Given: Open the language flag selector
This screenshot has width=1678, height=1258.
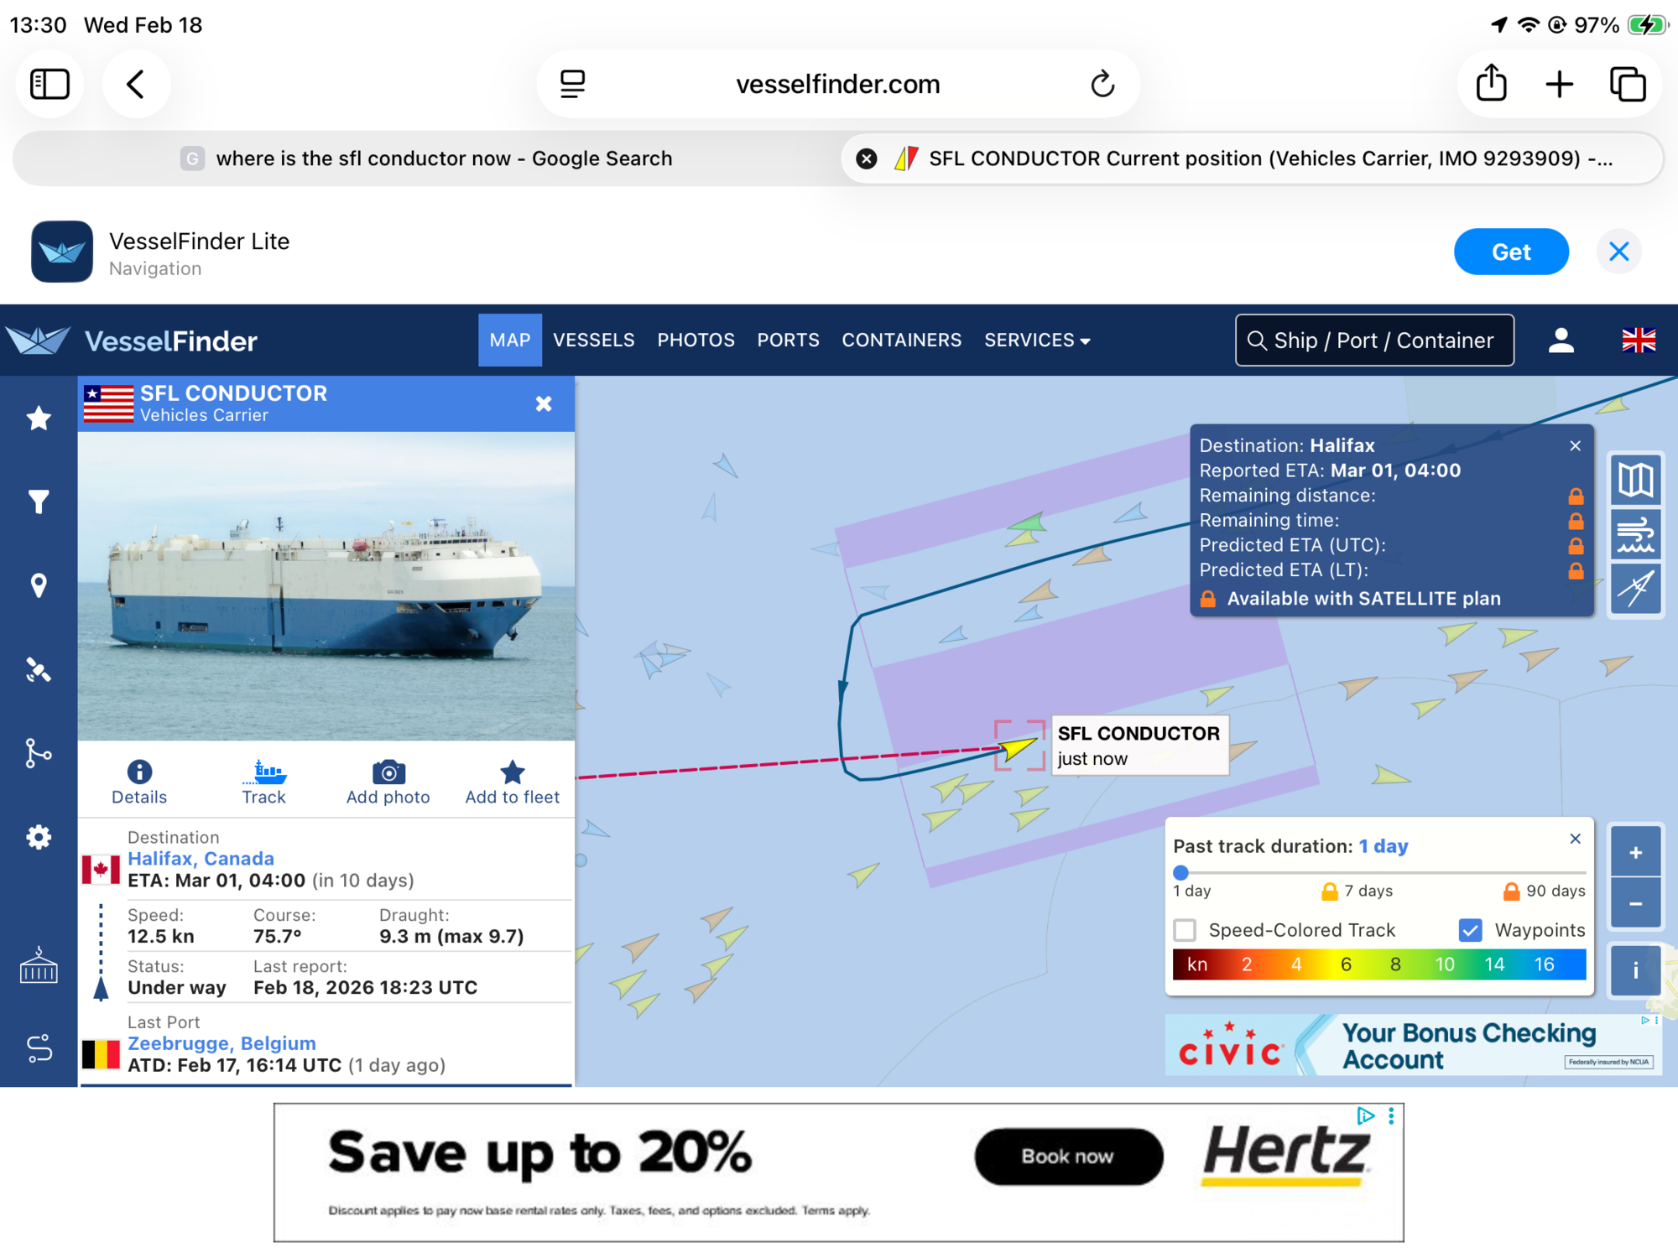Looking at the screenshot, I should pos(1638,340).
